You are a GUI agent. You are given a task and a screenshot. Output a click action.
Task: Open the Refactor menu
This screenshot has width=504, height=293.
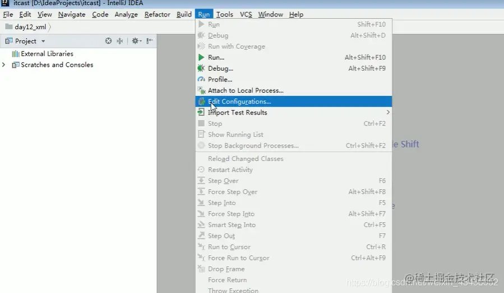(x=158, y=15)
